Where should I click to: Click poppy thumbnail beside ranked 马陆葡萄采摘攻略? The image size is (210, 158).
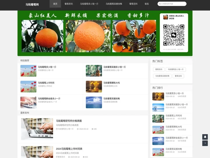point(158,152)
